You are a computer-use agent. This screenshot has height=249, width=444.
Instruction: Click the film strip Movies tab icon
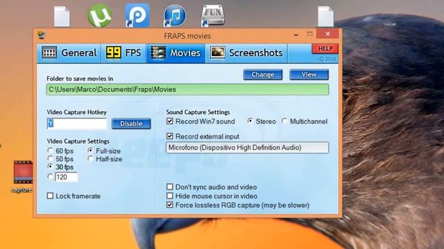pos(158,53)
